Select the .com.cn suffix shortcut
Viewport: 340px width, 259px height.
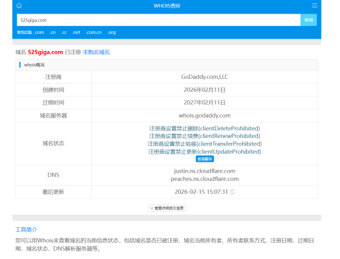pyautogui.click(x=94, y=33)
